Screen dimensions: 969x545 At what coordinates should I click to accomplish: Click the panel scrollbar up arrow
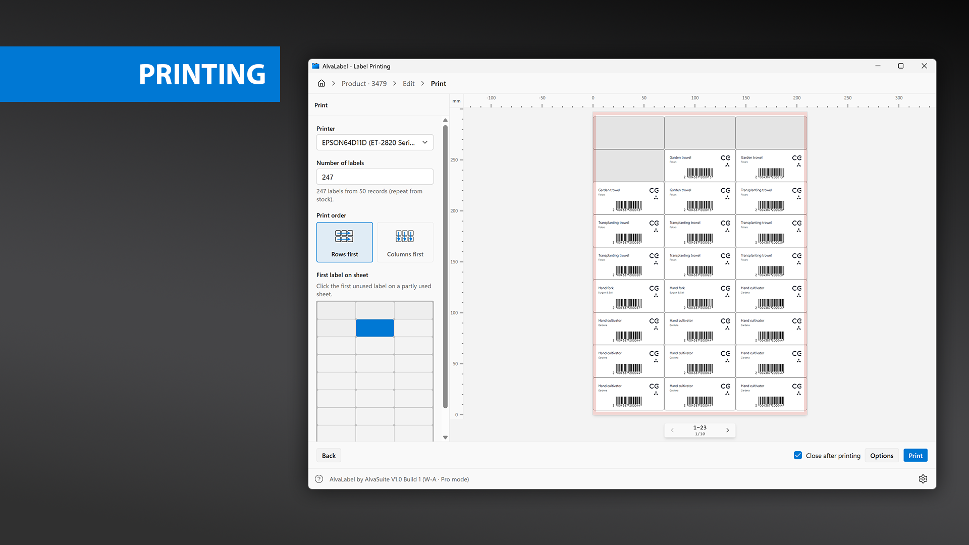point(445,120)
